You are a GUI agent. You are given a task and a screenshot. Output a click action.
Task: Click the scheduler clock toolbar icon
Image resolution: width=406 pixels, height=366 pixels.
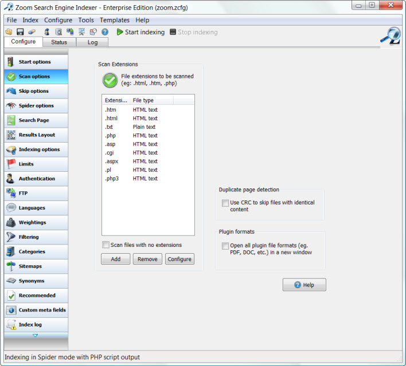click(x=93, y=32)
